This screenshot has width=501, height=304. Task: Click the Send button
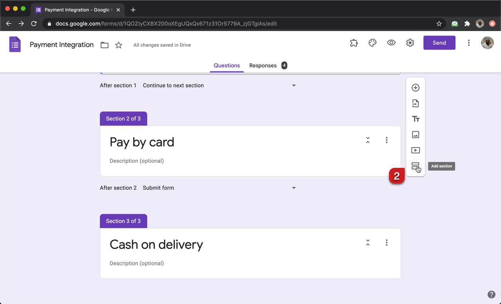click(x=439, y=43)
